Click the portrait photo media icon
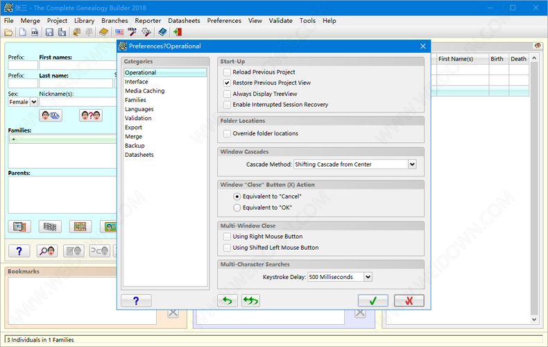 point(110,227)
